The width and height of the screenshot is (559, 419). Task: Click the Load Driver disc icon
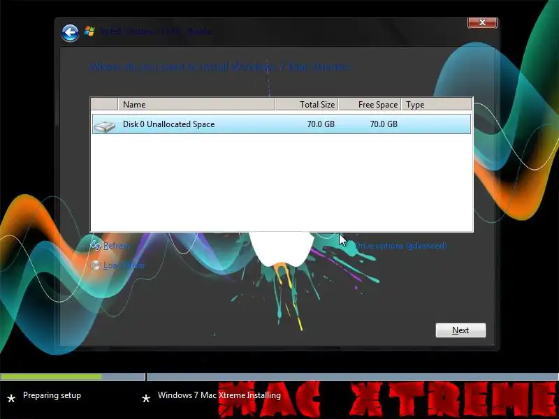point(95,265)
